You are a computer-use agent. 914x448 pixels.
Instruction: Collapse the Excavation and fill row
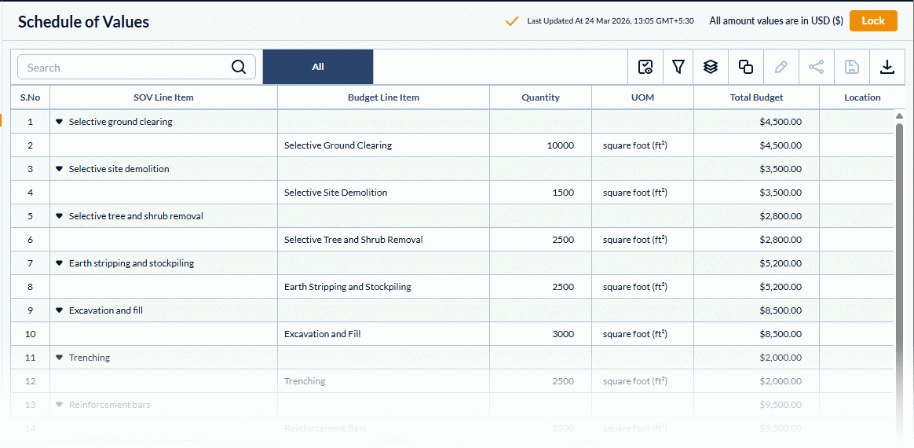[59, 310]
